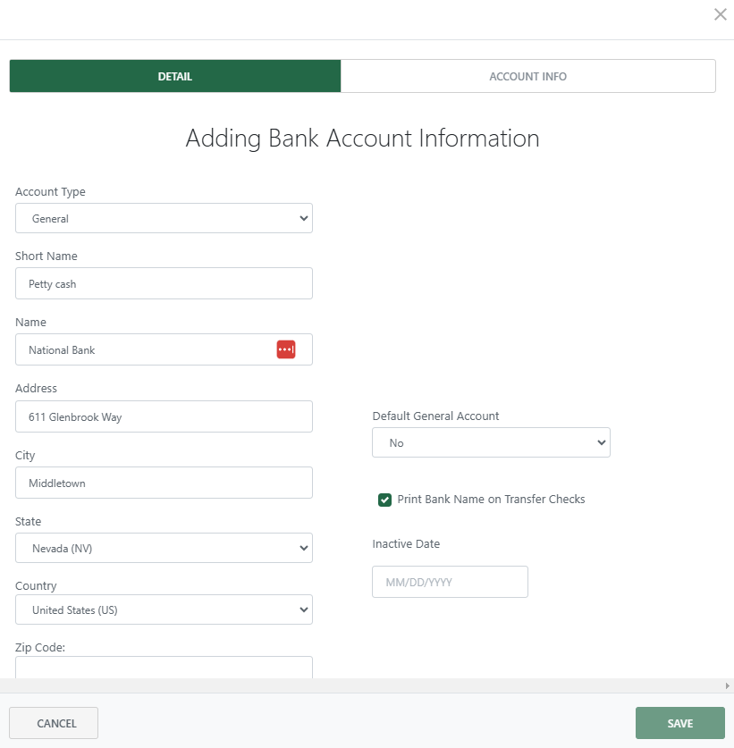The image size is (734, 748).
Task: Click the Adding Bank Account Information heading
Action: tap(362, 139)
